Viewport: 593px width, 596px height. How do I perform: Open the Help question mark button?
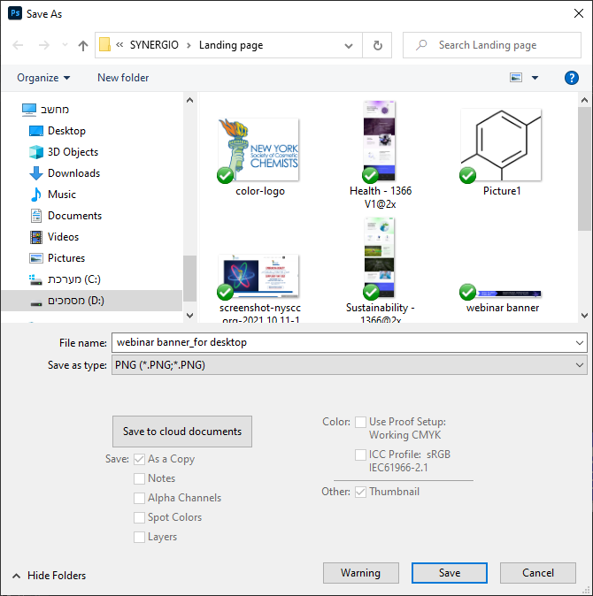click(572, 78)
